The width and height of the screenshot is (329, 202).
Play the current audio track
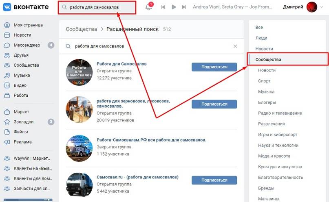coord(174,7)
